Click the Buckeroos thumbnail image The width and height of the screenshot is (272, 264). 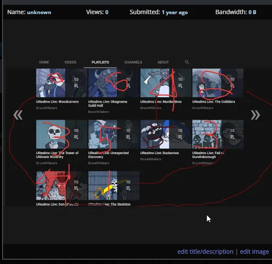166,134
